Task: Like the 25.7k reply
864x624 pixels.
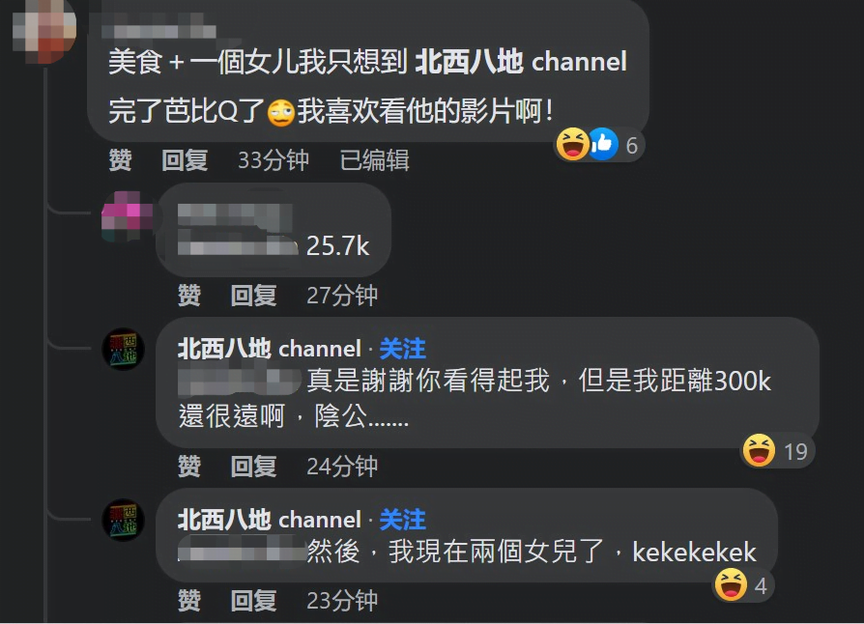Action: tap(189, 296)
